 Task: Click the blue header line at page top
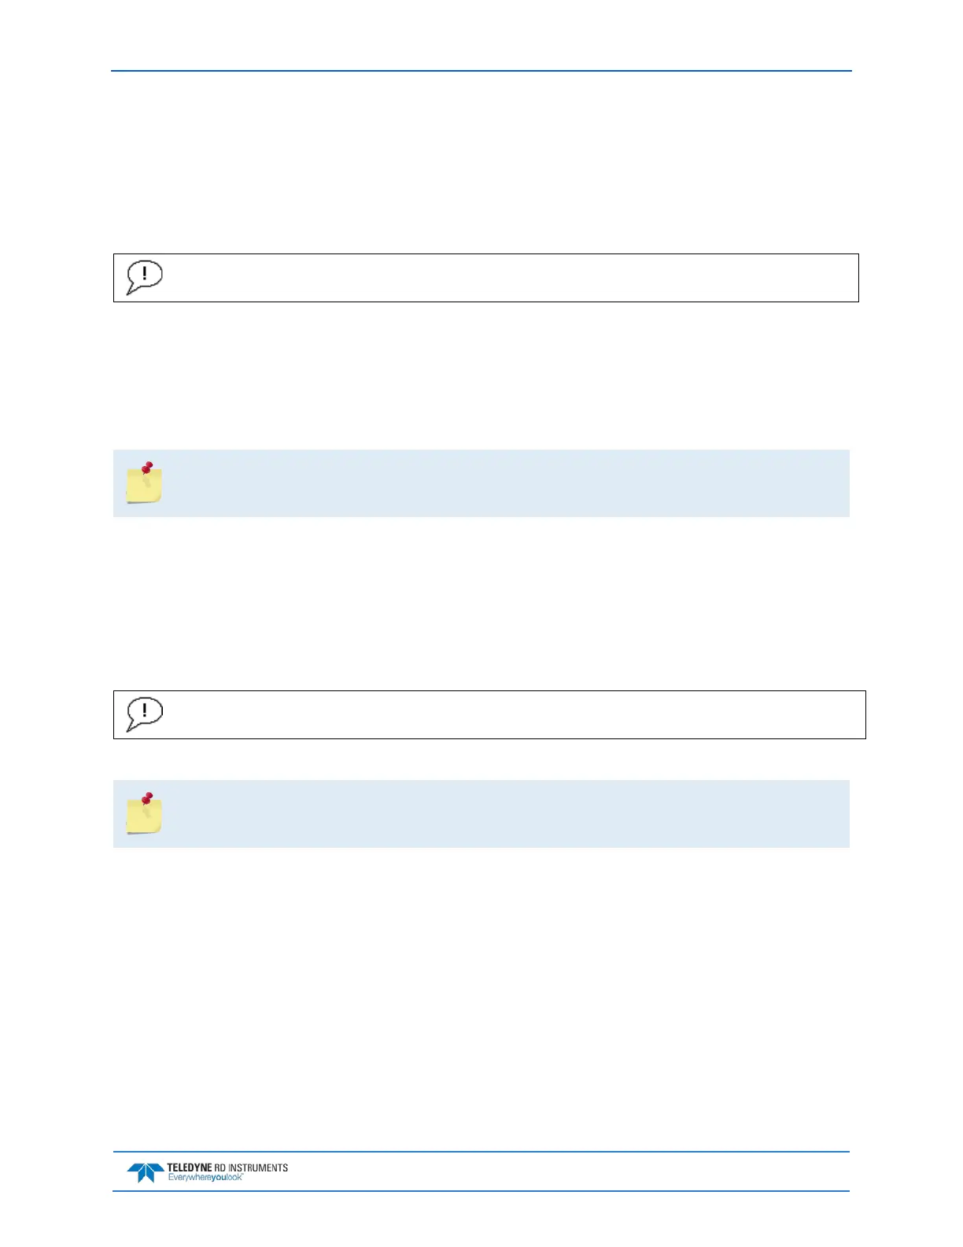coord(481,71)
